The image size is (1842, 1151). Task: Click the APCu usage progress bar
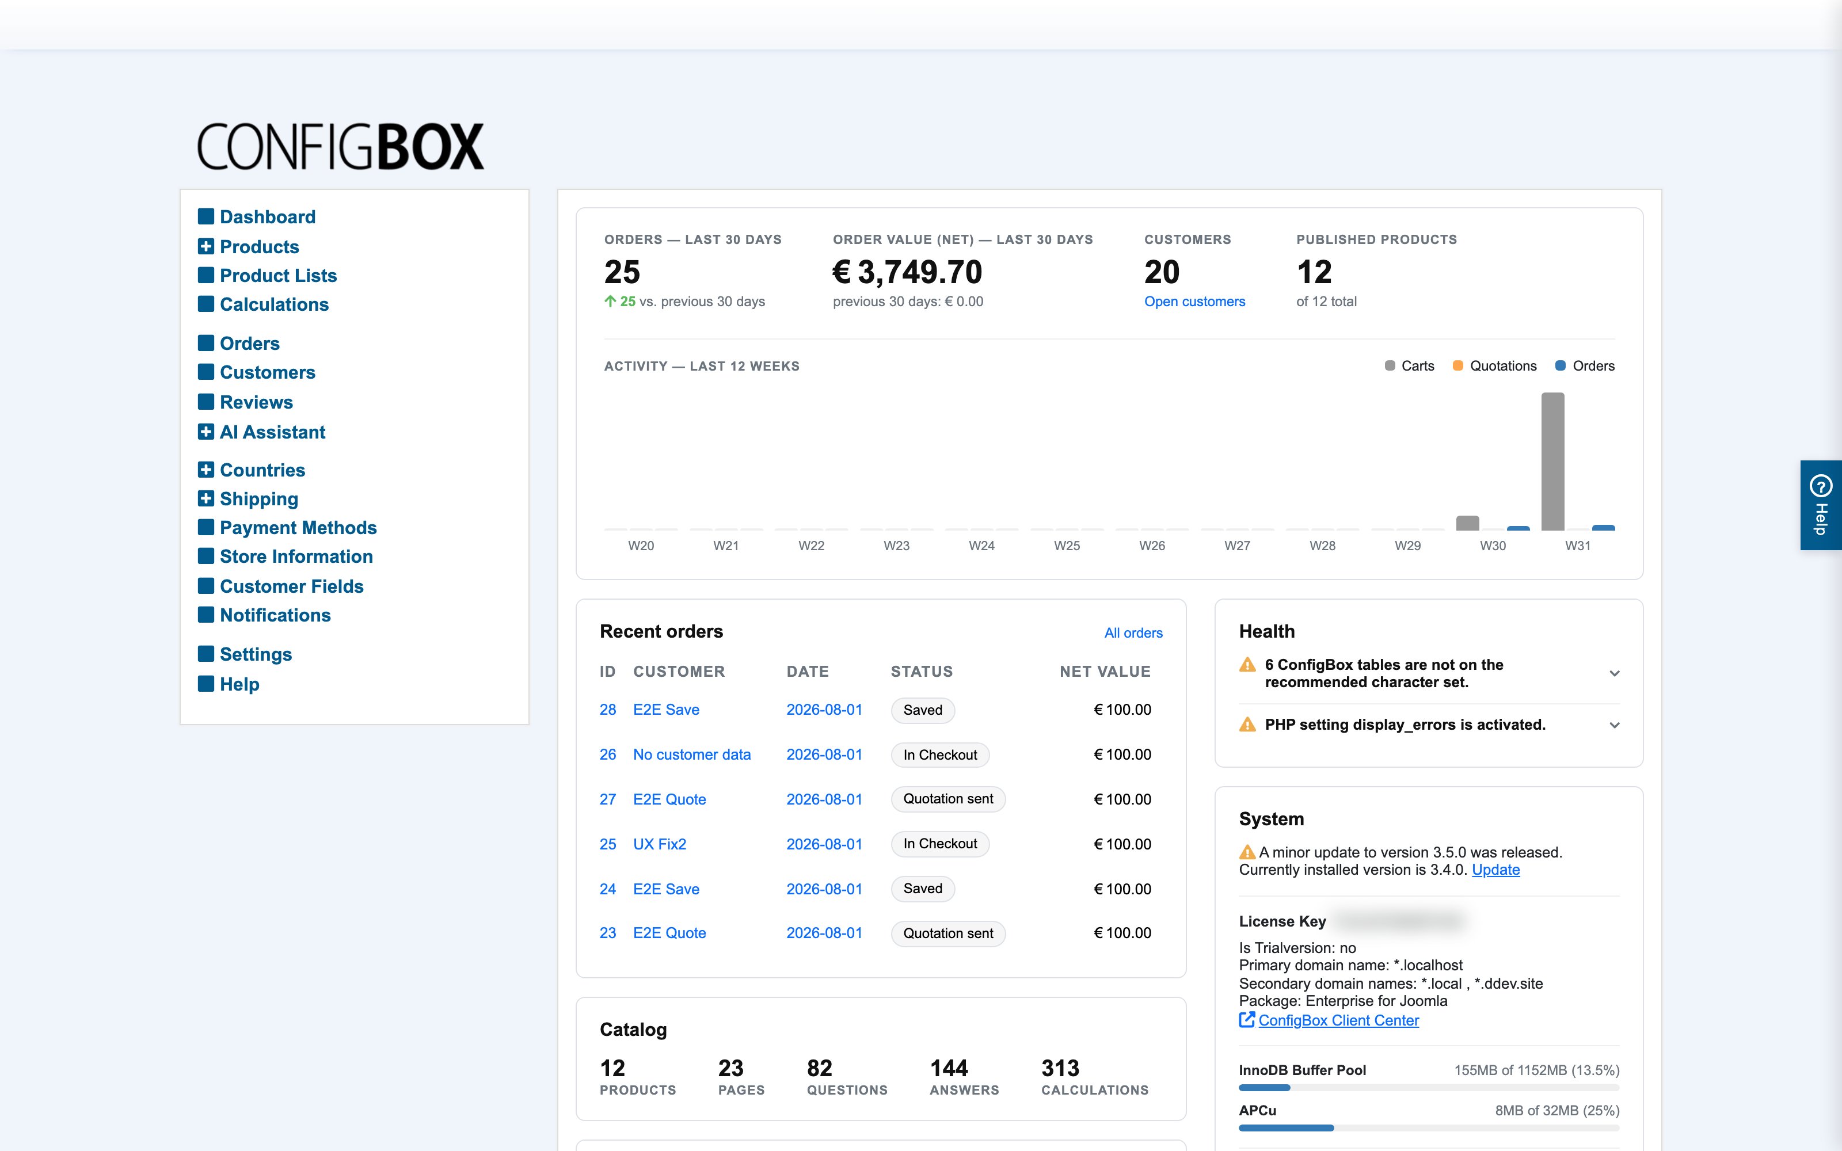click(1429, 1128)
